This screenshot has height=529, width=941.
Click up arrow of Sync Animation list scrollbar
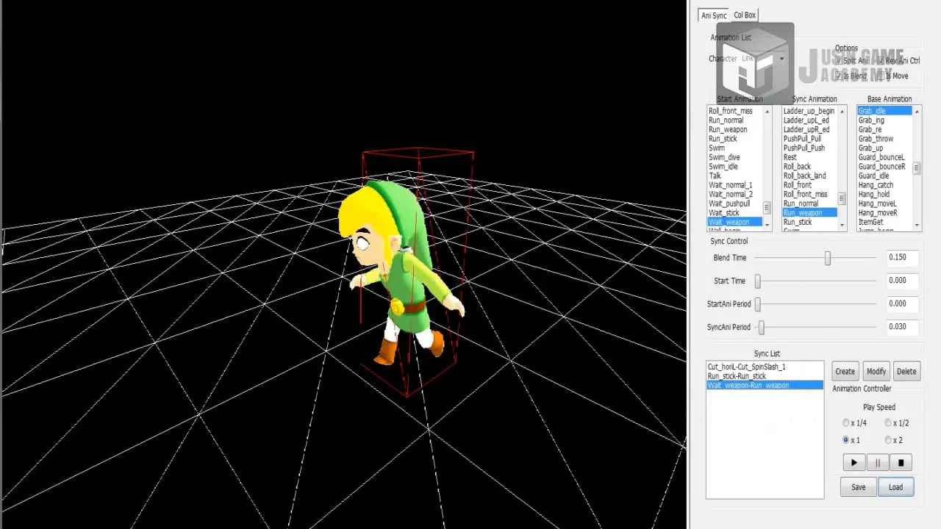click(842, 111)
